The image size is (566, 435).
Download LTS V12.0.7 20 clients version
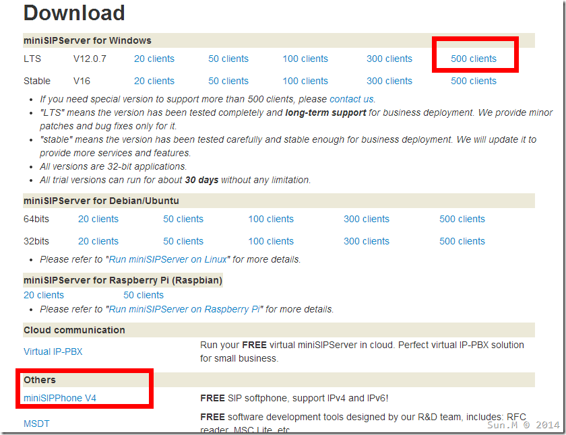click(x=154, y=59)
